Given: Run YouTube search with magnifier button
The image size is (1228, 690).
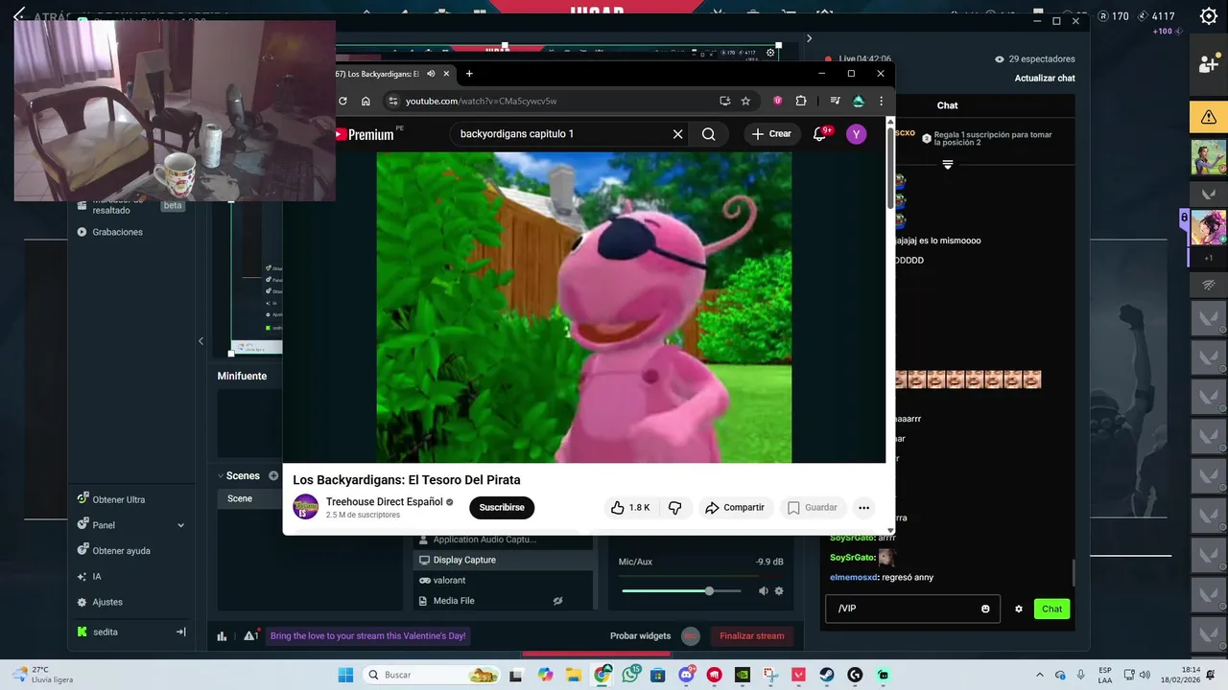Looking at the screenshot, I should click(708, 134).
